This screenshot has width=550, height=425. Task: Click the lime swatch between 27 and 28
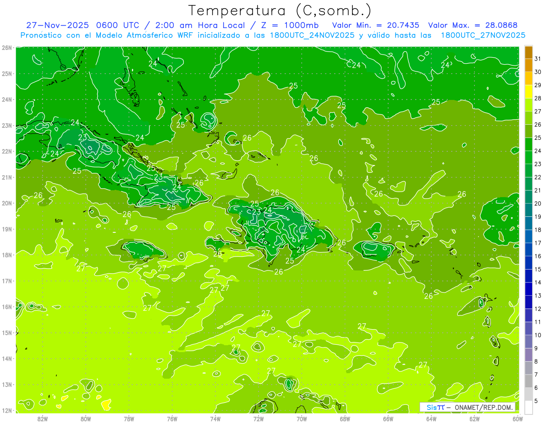[528, 105]
